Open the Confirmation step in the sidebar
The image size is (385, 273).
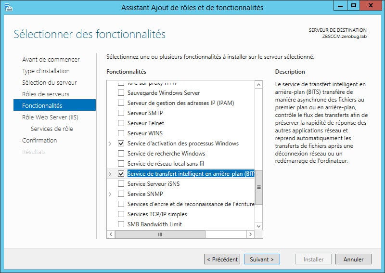(39, 140)
